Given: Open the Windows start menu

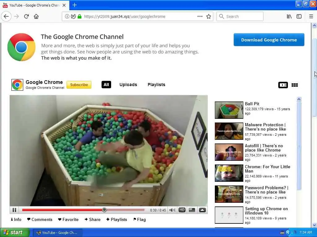Looking at the screenshot, I should 14,233.
